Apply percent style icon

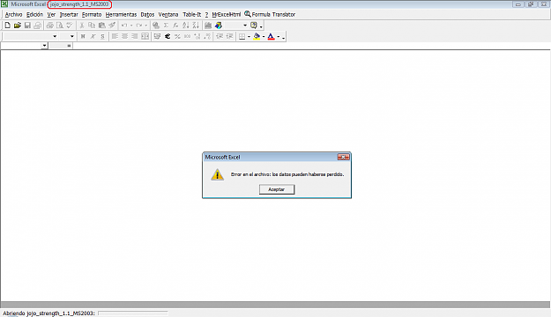tap(177, 36)
